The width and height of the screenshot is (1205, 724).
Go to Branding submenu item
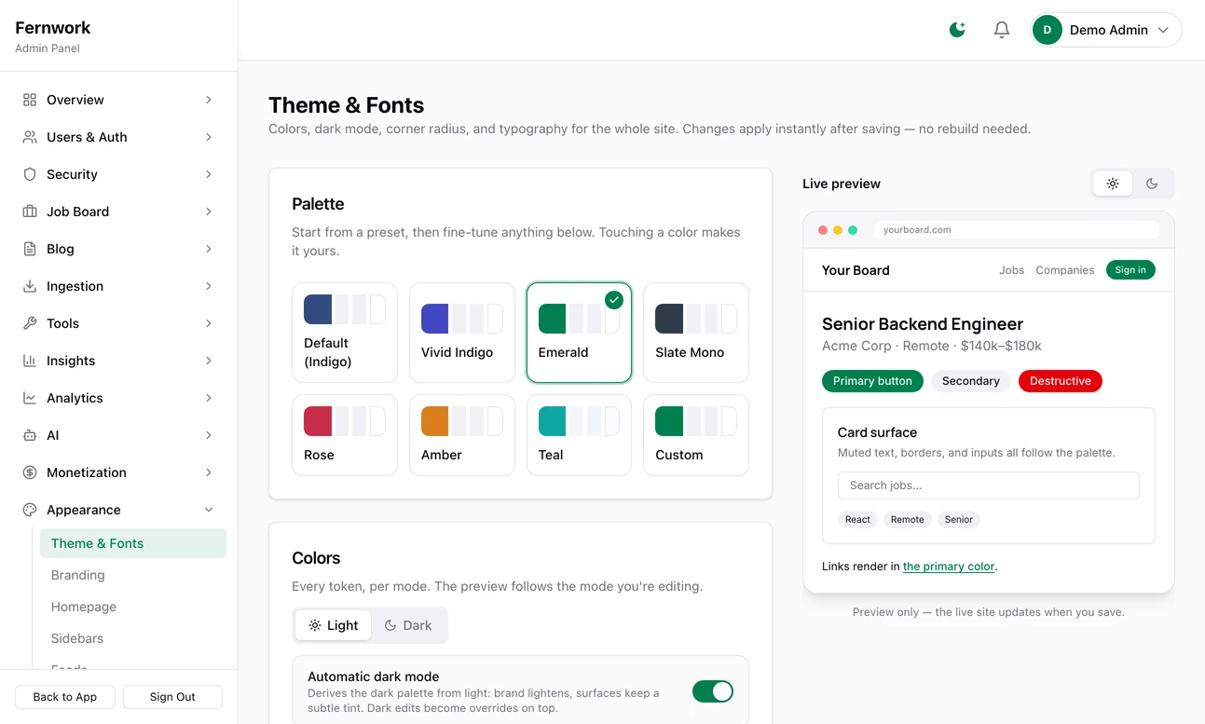pyautogui.click(x=133, y=575)
